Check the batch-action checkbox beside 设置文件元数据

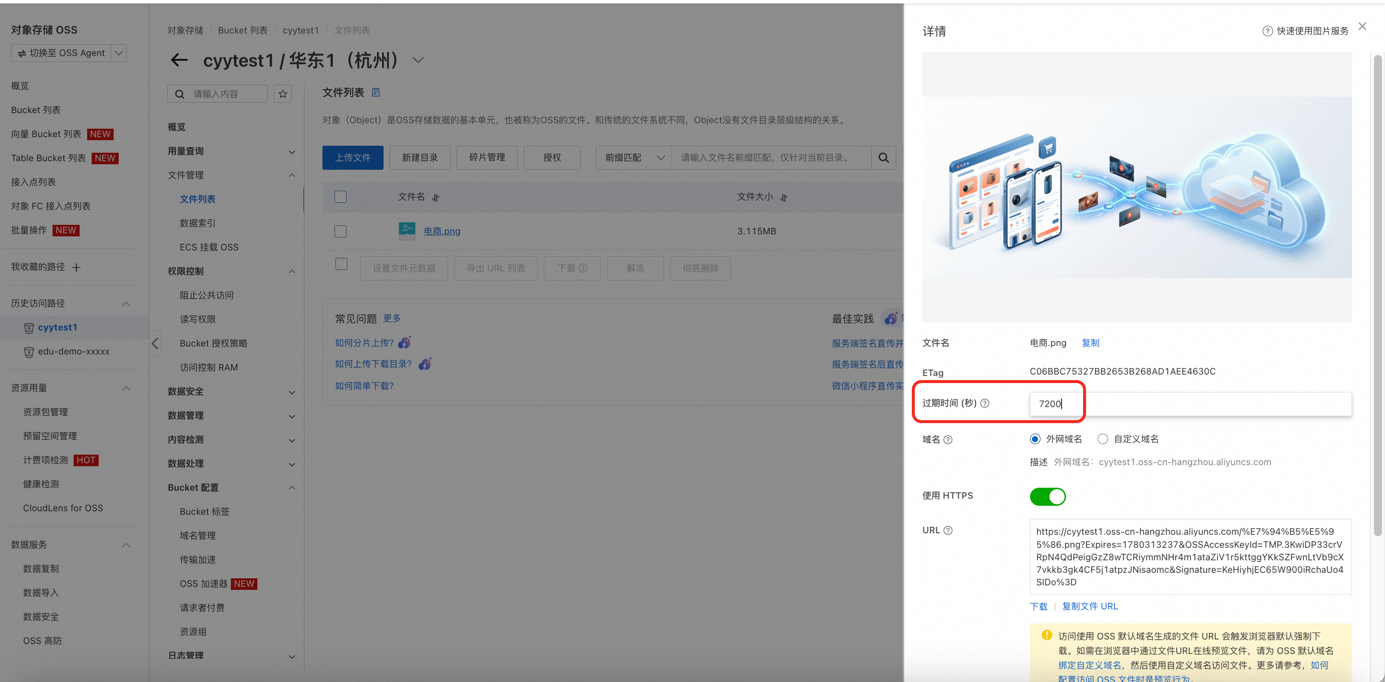(x=341, y=264)
